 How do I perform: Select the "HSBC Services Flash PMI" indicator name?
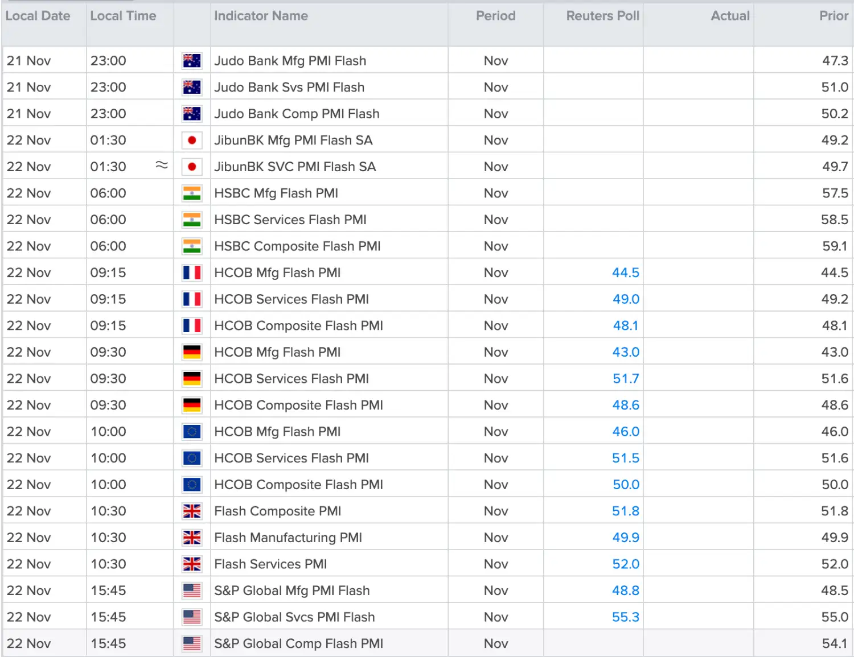(290, 220)
